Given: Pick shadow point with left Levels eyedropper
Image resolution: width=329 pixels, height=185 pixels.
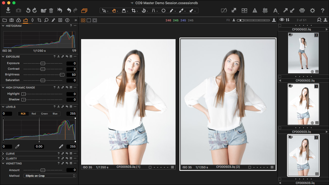Looking at the screenshot, I should 18,146.
